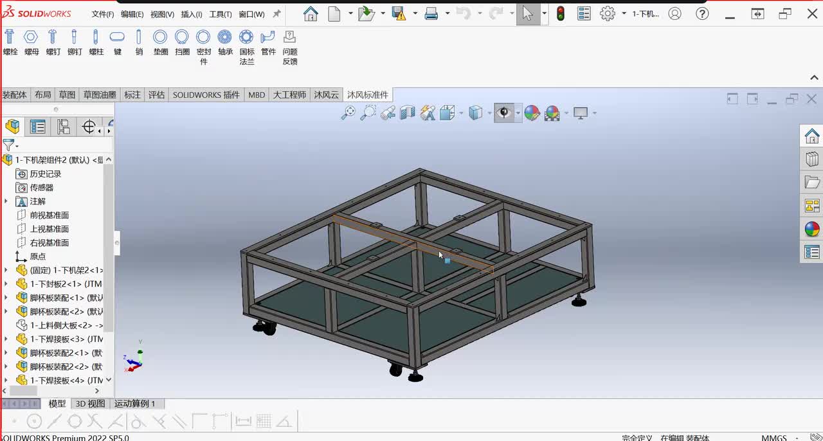This screenshot has width=823, height=441.
Task: Open the 3D 视图 bottom tab
Action: point(90,404)
